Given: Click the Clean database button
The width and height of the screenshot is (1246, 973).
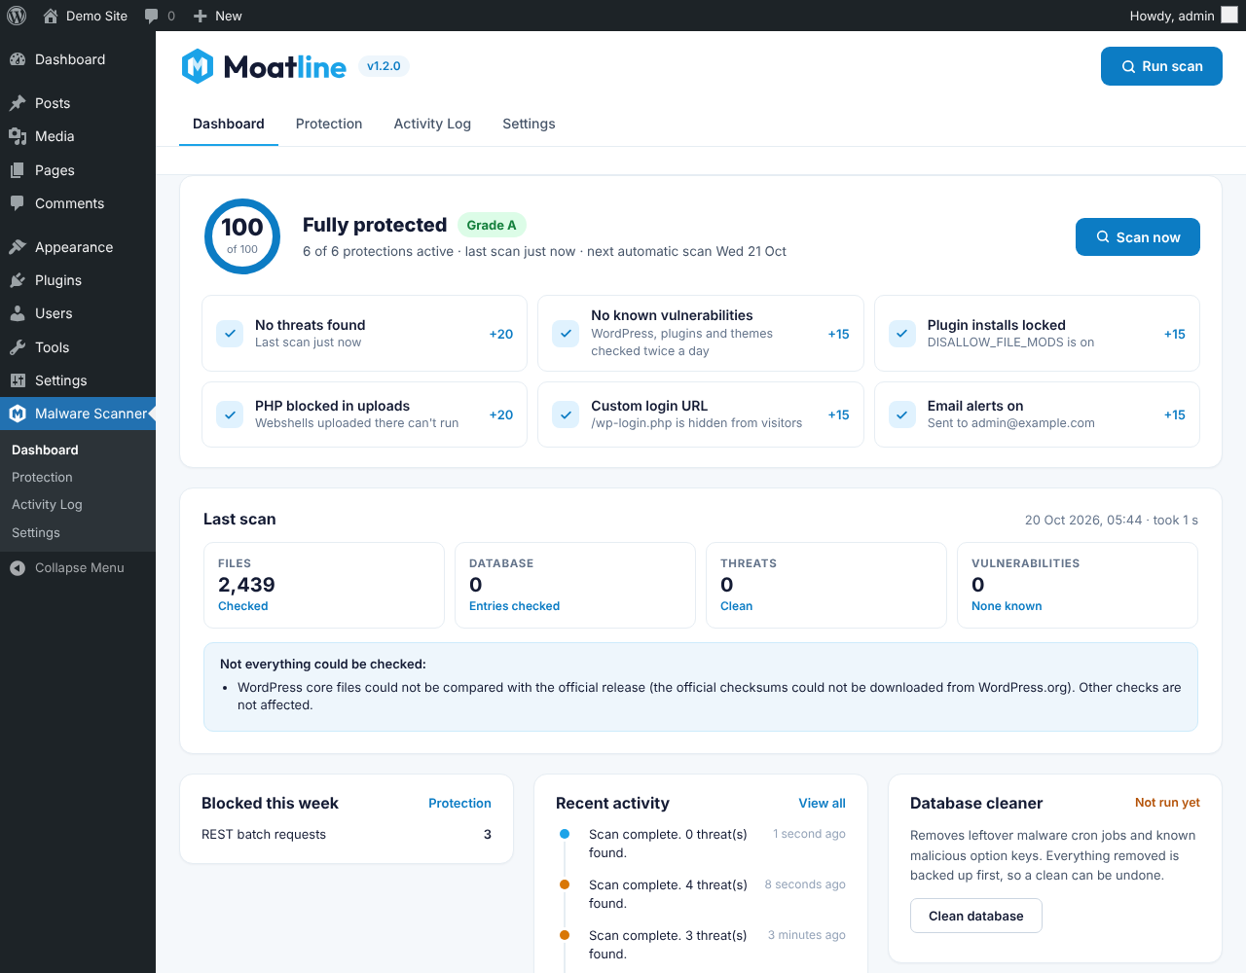Looking at the screenshot, I should pyautogui.click(x=976, y=916).
